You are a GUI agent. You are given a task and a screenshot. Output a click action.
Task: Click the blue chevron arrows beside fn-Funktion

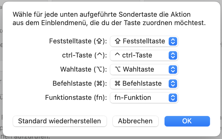(x=173, y=97)
